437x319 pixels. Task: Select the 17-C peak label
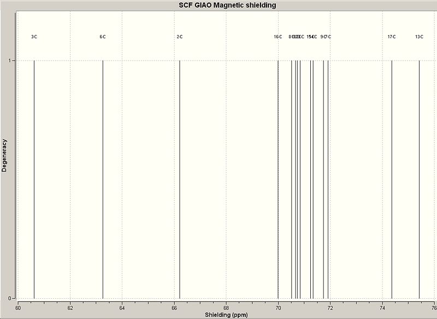click(392, 37)
